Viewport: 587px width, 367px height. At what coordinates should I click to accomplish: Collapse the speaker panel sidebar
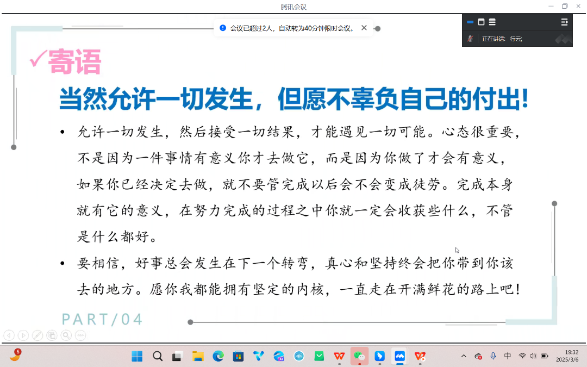coord(564,22)
